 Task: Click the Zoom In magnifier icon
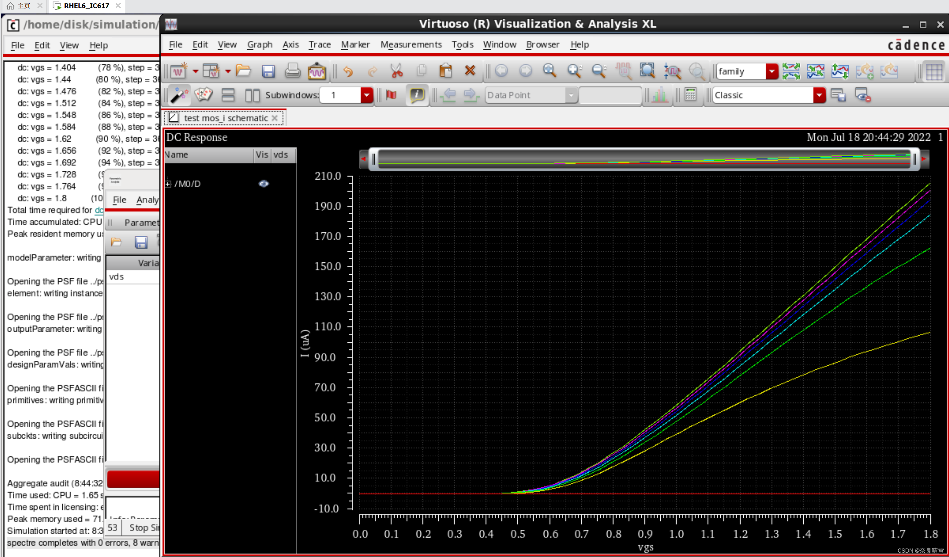pos(574,71)
